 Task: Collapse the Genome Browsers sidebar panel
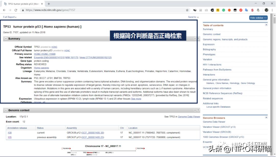[266, 117]
